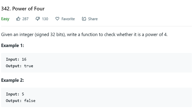Click the Example 2 heading
This screenshot has height=110, width=193.
pos(12,80)
